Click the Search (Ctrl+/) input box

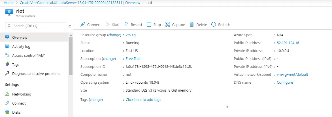(36, 26)
